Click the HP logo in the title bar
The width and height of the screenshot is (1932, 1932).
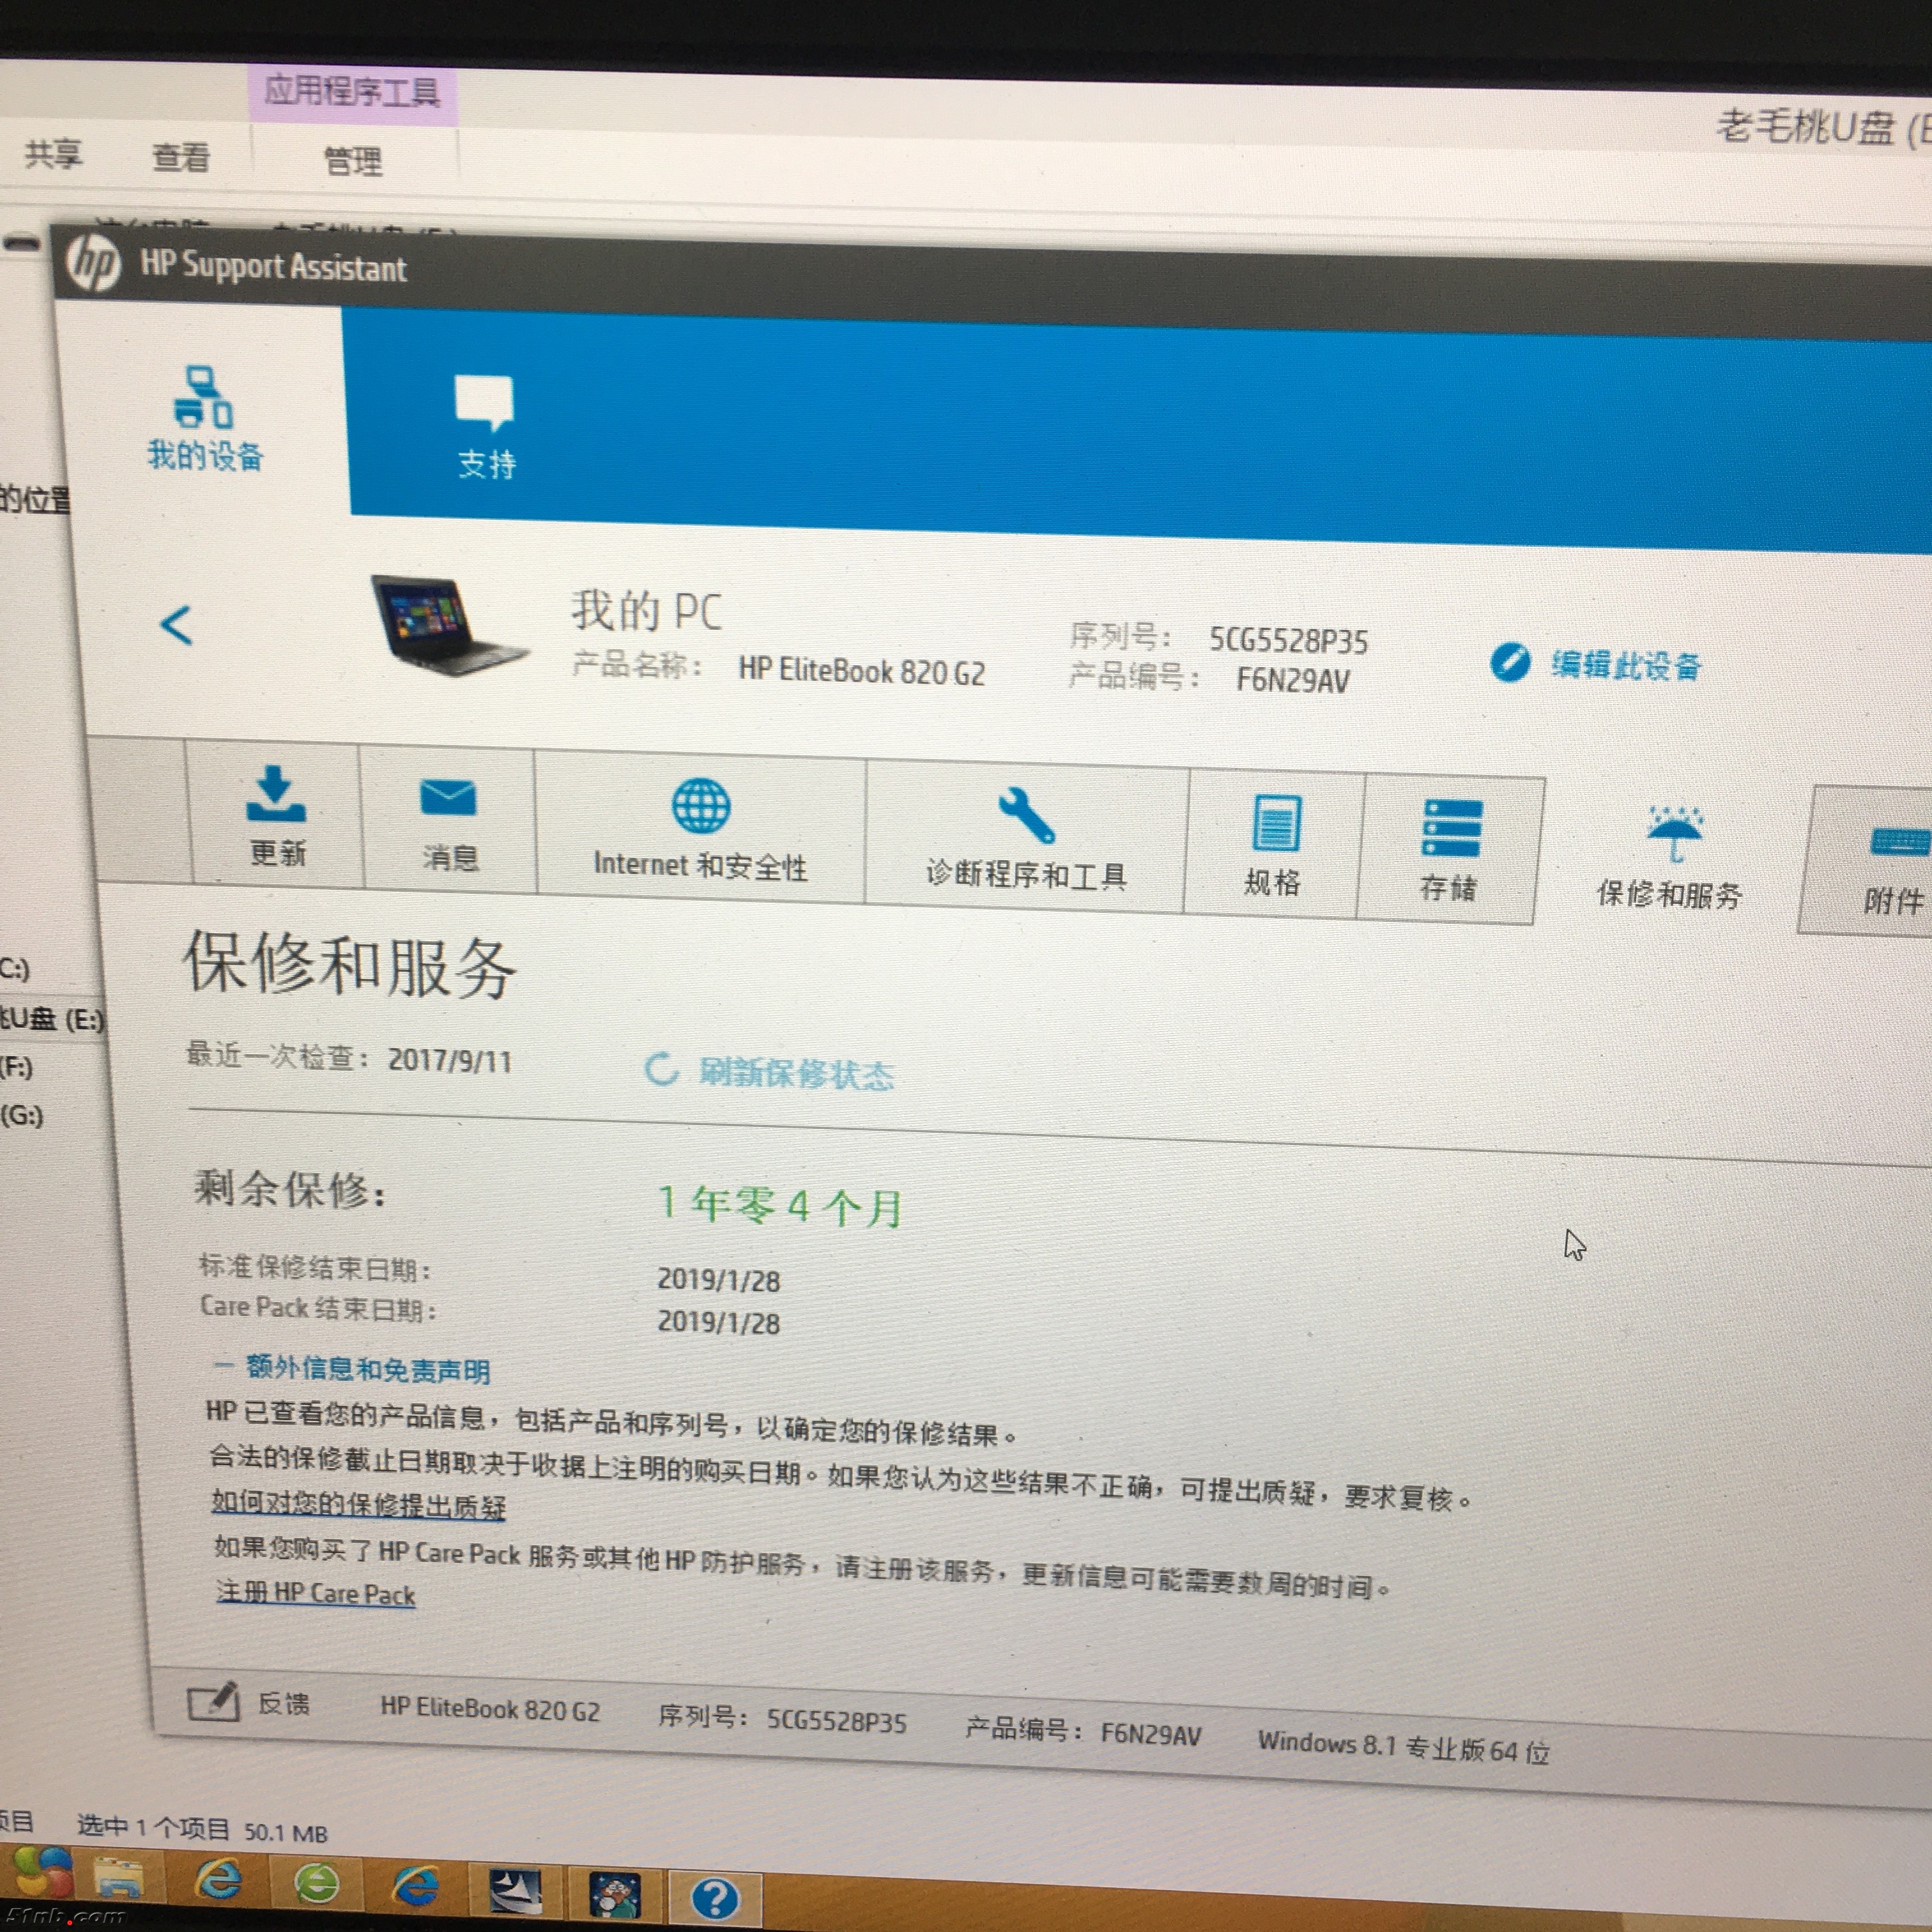(x=94, y=263)
